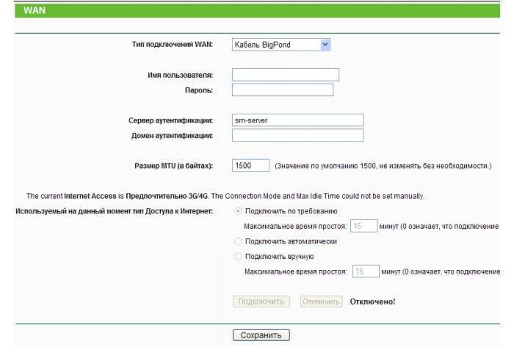Click the MTU size field showing 1500
Image resolution: width=514 pixels, height=347 pixels.
(250, 165)
